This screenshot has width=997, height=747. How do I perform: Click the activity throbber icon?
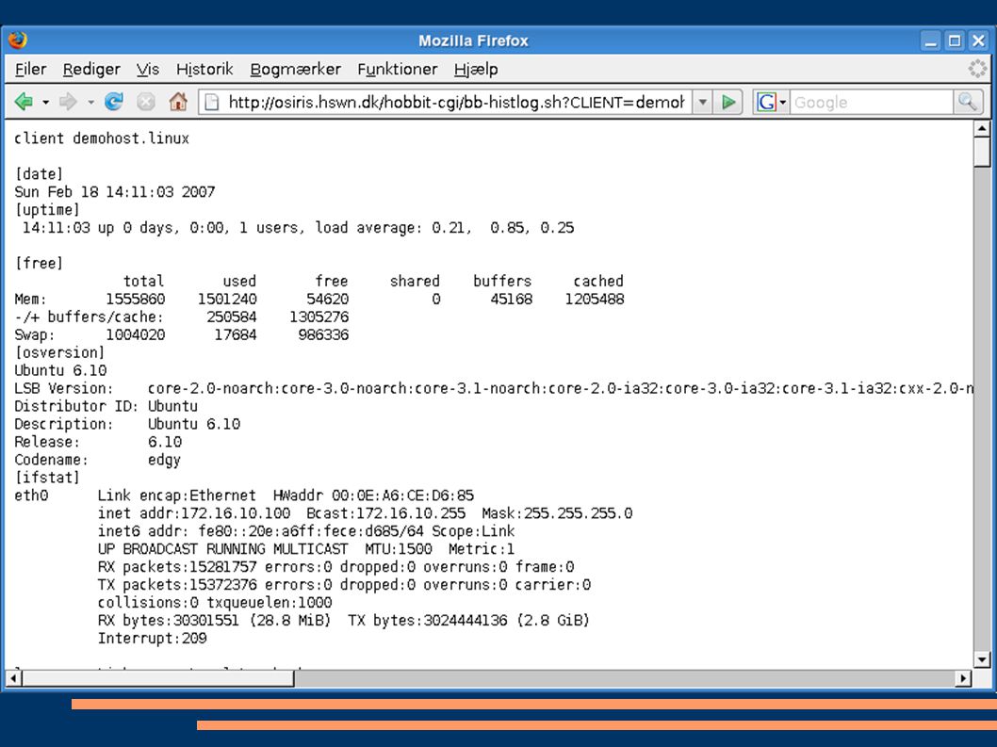pos(977,68)
